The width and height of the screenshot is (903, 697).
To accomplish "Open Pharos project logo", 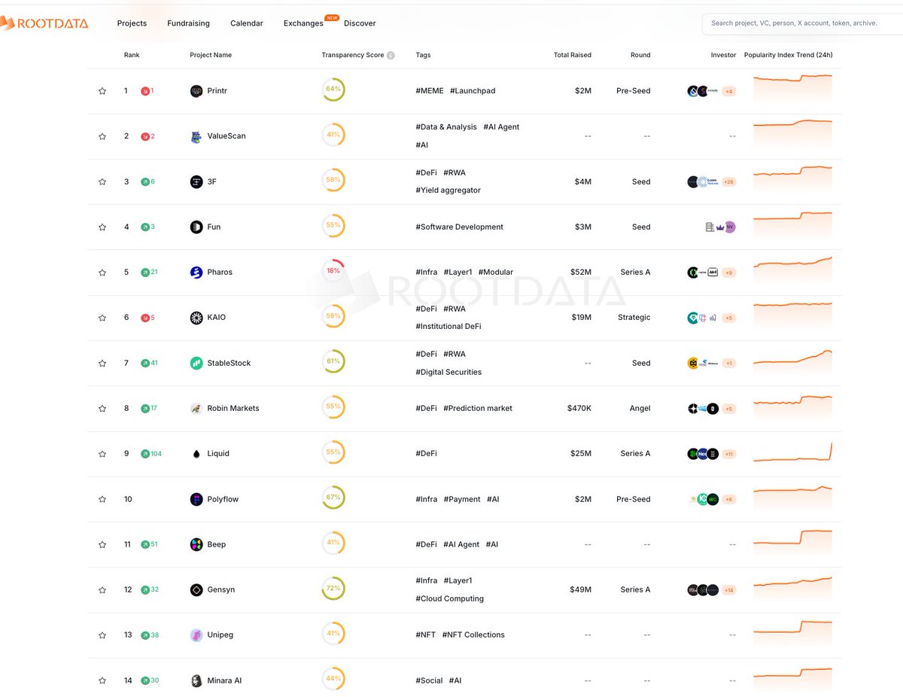I will (196, 272).
